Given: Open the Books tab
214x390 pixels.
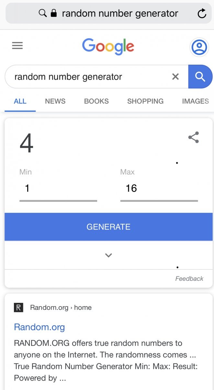Looking at the screenshot, I should pyautogui.click(x=96, y=101).
